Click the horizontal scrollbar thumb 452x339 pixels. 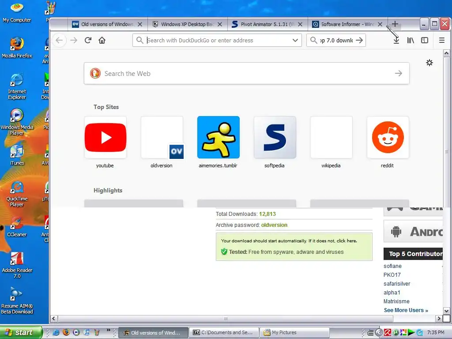pos(226,319)
